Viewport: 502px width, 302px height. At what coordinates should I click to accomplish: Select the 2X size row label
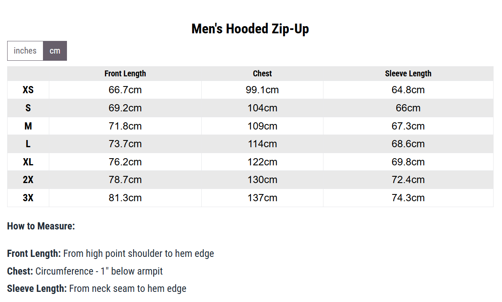pyautogui.click(x=28, y=180)
